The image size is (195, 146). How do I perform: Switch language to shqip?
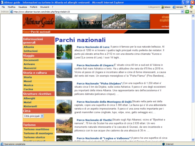pos(165,17)
